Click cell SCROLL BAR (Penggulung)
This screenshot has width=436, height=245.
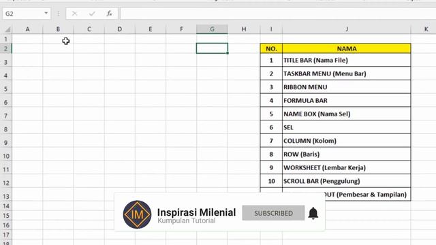(347, 181)
